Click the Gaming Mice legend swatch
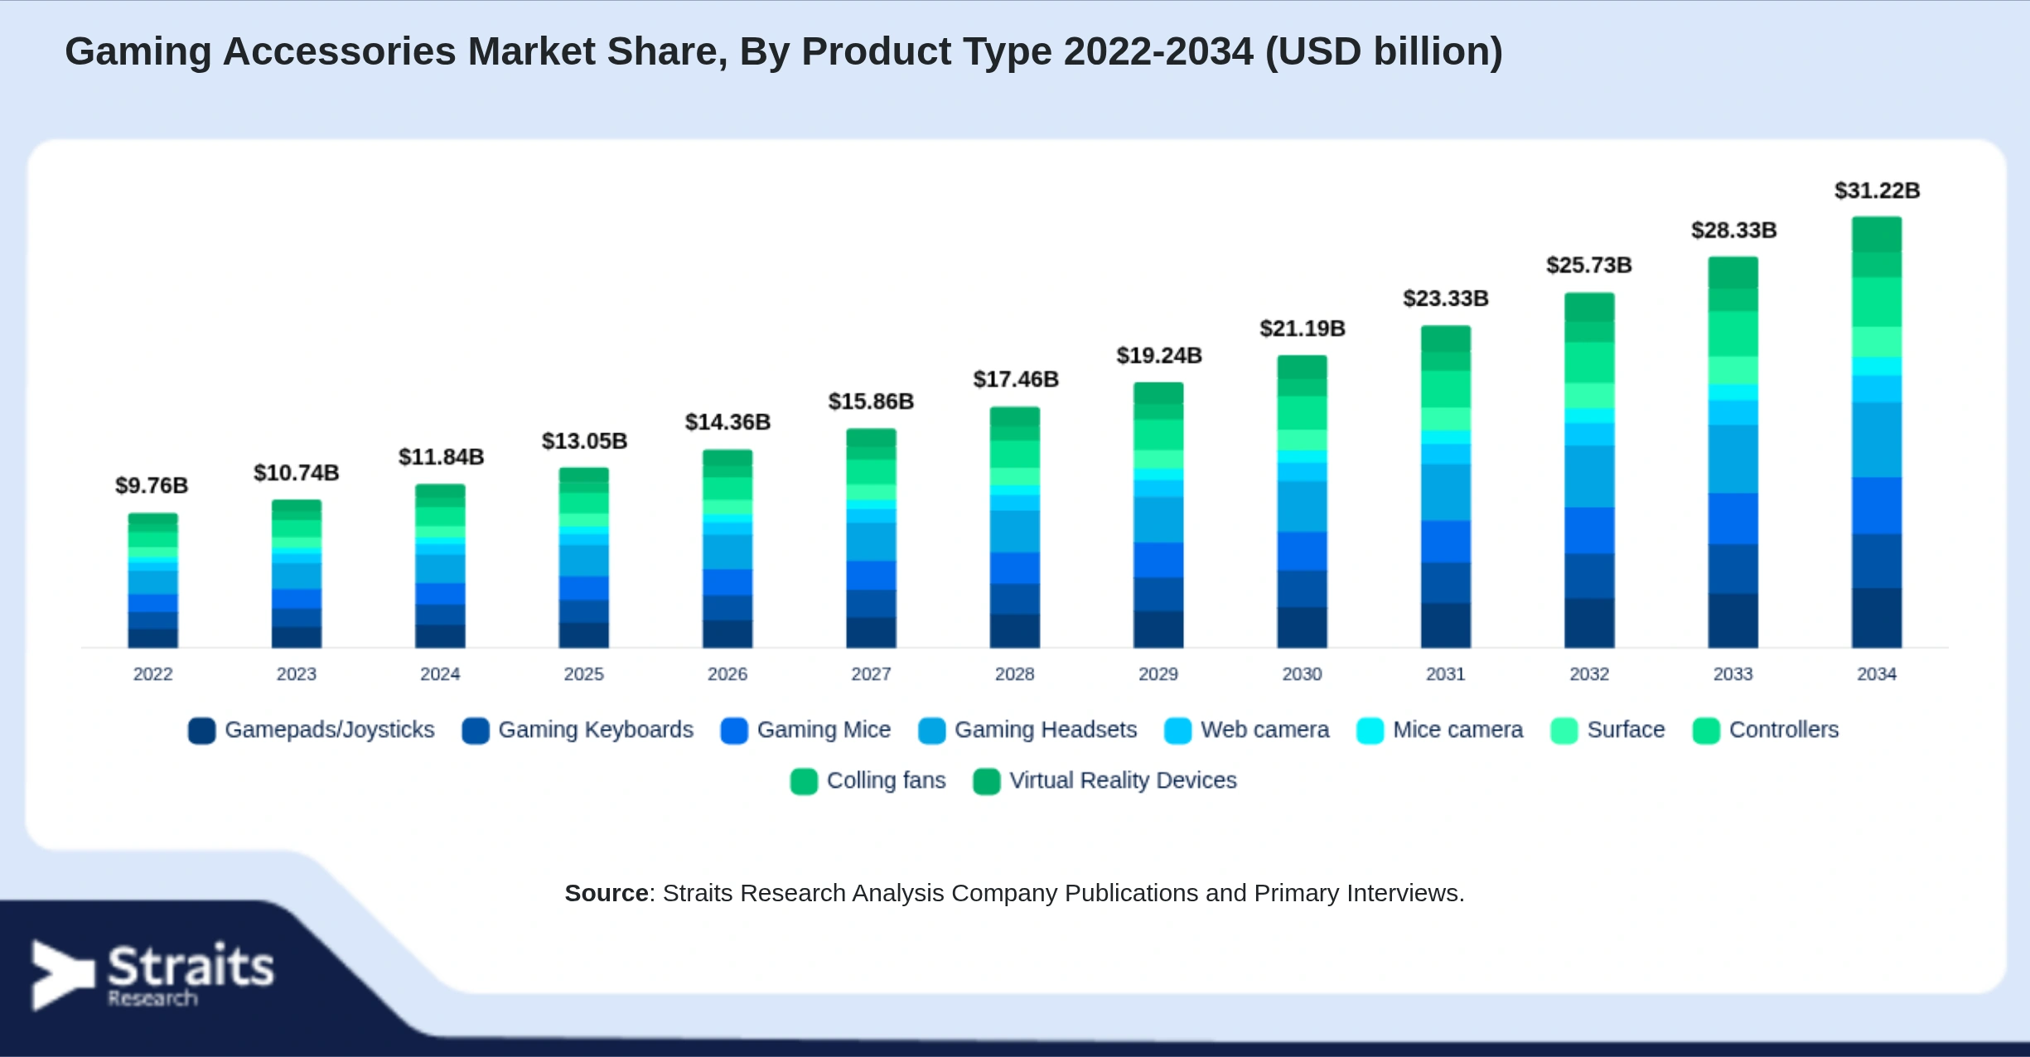The image size is (2030, 1057). (734, 731)
